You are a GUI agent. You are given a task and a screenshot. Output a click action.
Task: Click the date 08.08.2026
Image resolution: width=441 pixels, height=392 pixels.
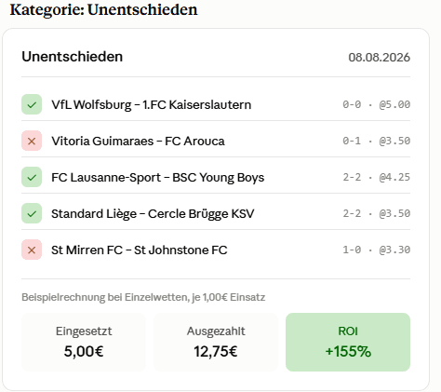(379, 58)
